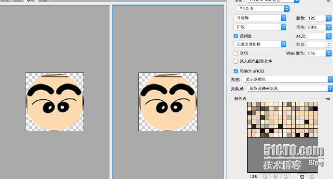The image size is (333, 179).
Task: Click the 颜色表 panel title
Action: 240,98
